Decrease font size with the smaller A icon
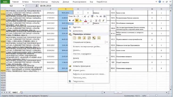The height and width of the screenshot is (97, 173). pos(88,16)
